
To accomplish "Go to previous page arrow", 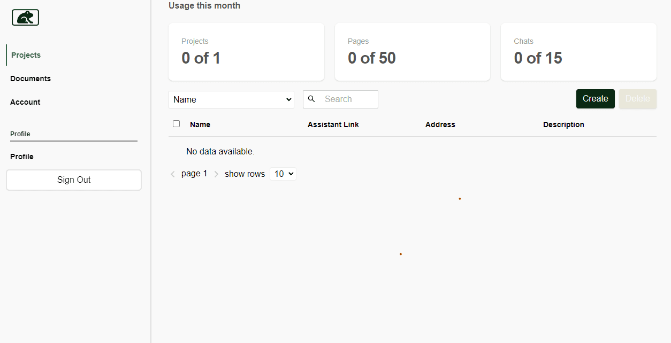I will 172,174.
